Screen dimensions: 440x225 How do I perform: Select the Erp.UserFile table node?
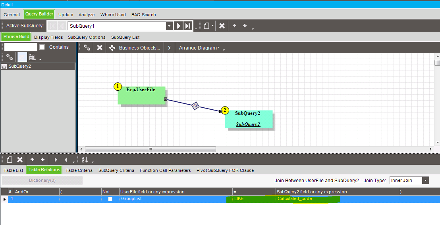click(x=142, y=95)
